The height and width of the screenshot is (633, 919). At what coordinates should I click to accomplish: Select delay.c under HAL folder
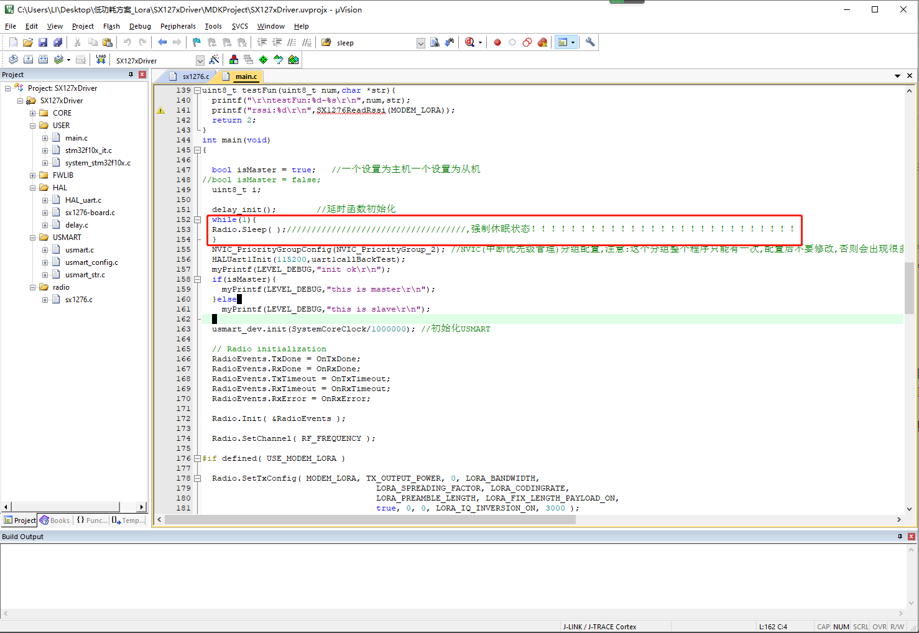pos(76,225)
